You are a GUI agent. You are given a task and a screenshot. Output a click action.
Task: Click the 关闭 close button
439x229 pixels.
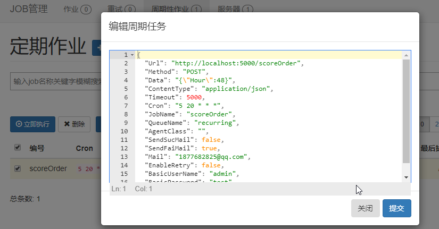[x=366, y=208]
